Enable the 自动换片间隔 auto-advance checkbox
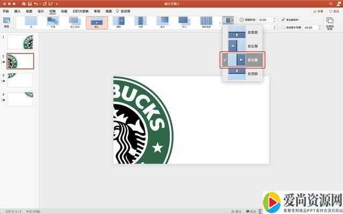343x214 pixels. coord(284,27)
